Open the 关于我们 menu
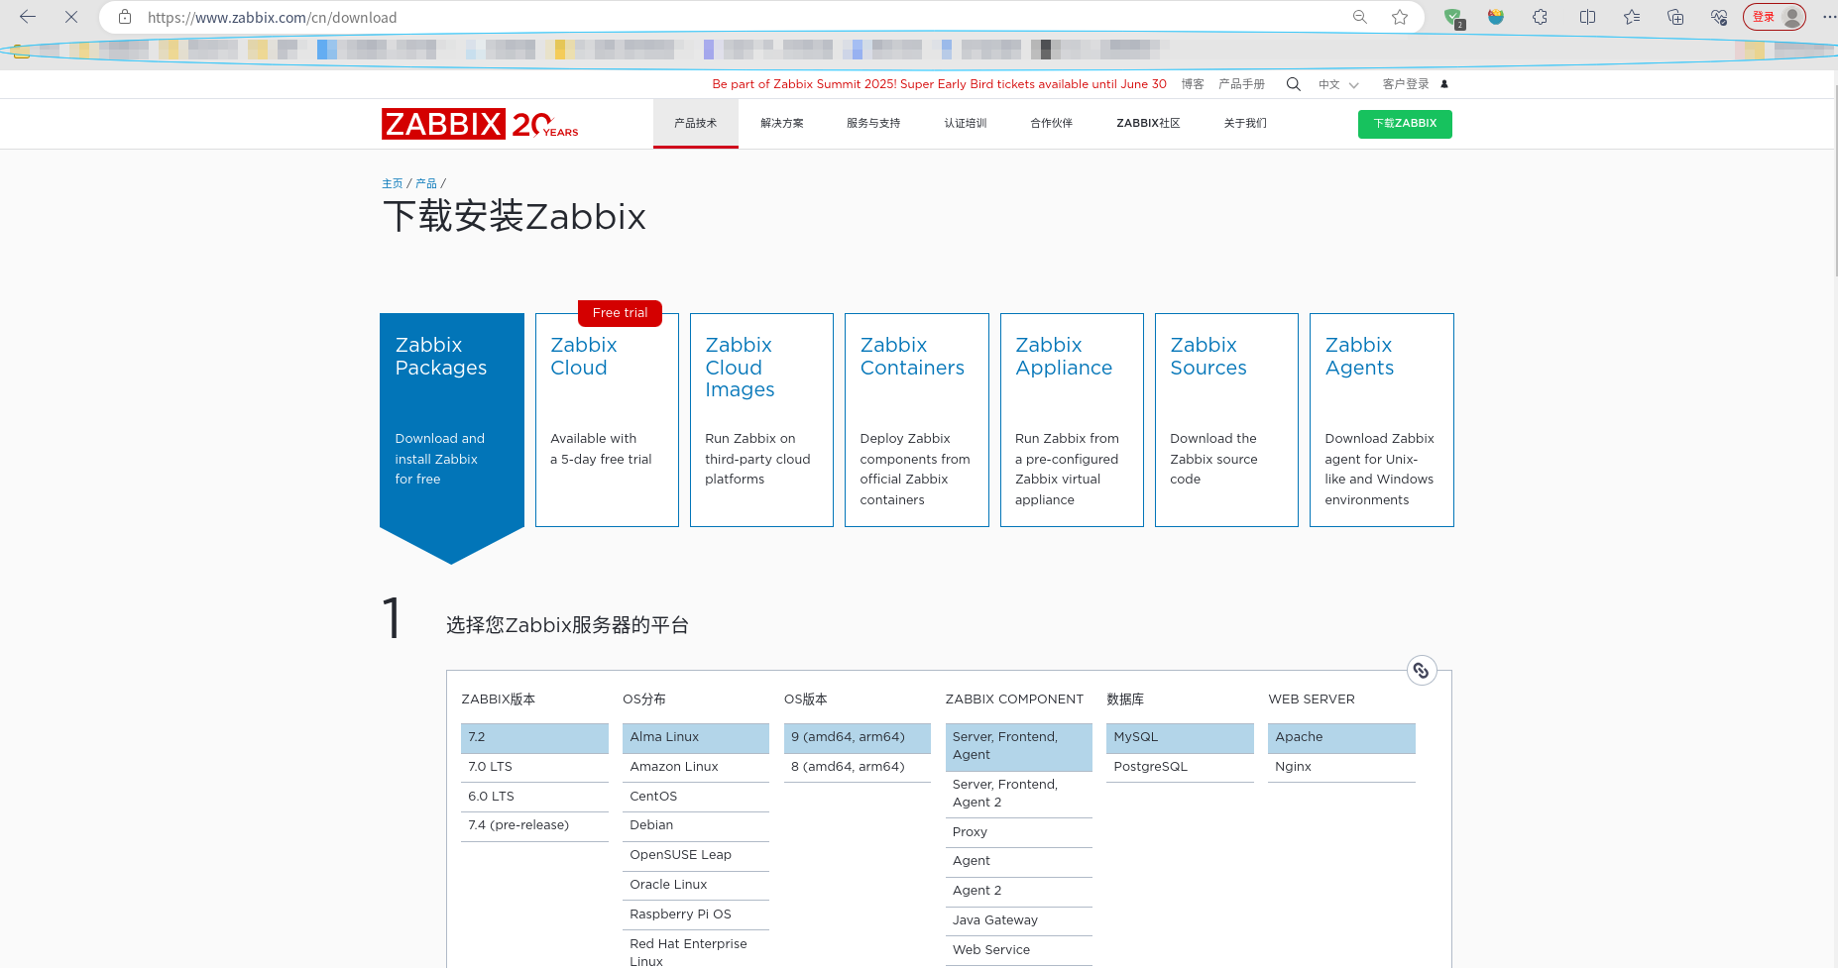Screen dimensions: 1838x968 [1245, 123]
